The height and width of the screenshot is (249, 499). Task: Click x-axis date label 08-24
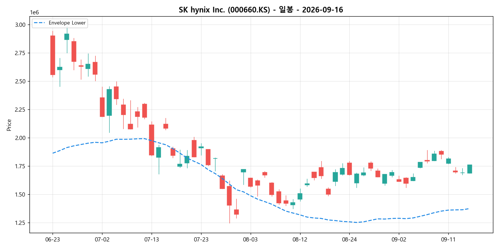[349, 239]
